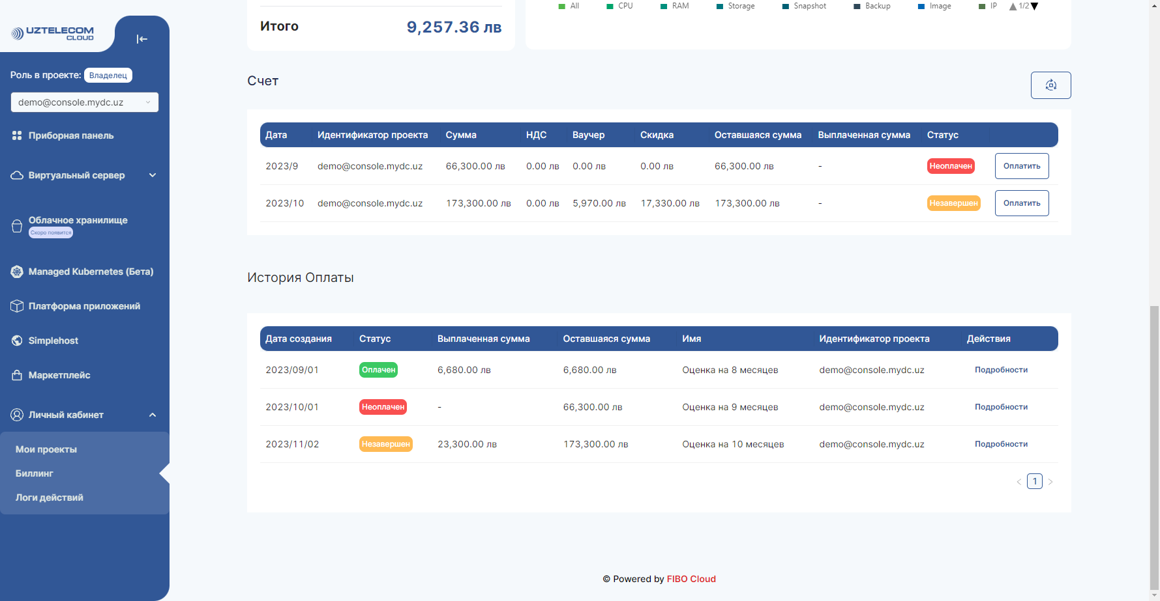Pay the 2023/9 invoice via Оплатить
The image size is (1160, 601).
click(x=1021, y=166)
